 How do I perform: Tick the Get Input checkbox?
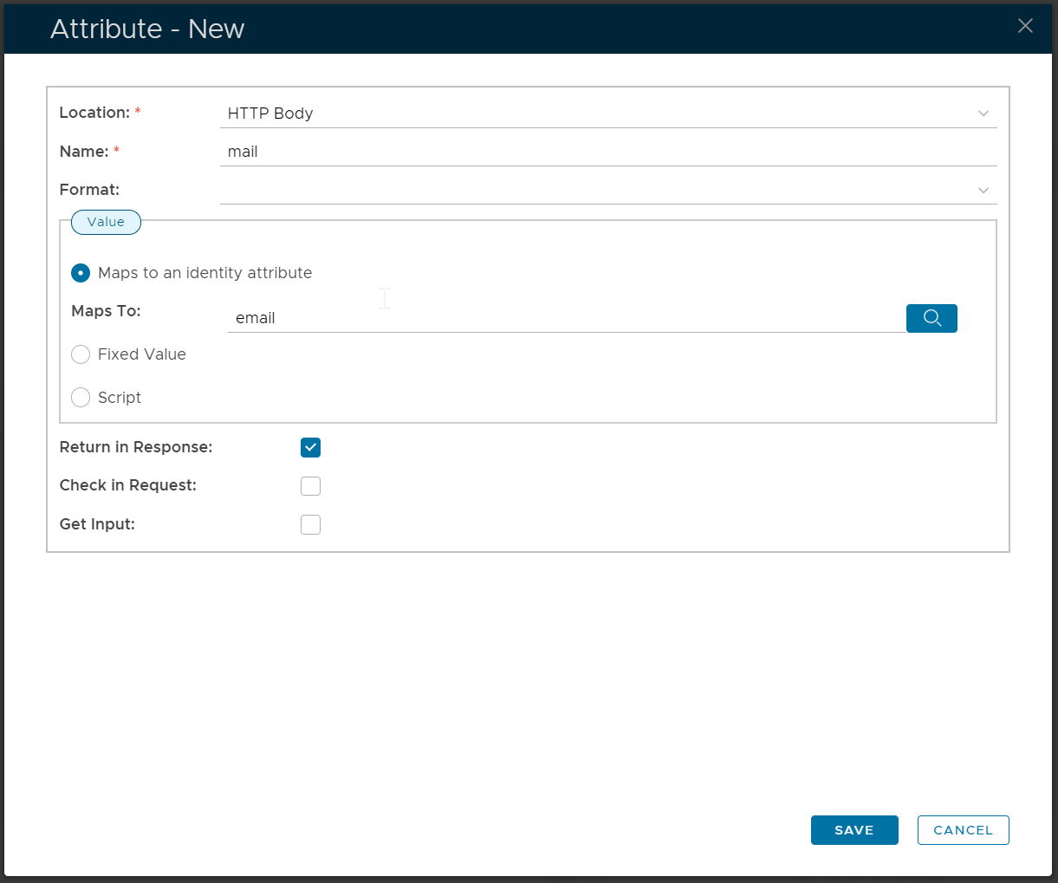tap(310, 524)
